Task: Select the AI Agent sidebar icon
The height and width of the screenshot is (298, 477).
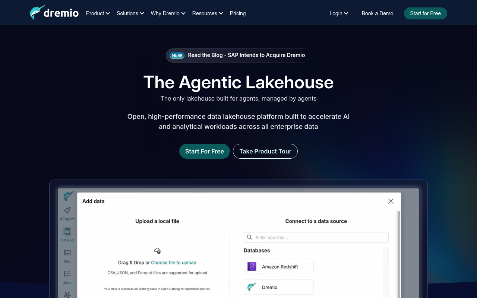Action: 67,214
